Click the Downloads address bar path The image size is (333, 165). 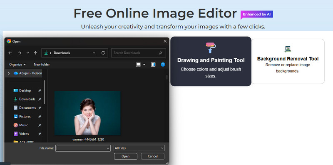click(62, 53)
